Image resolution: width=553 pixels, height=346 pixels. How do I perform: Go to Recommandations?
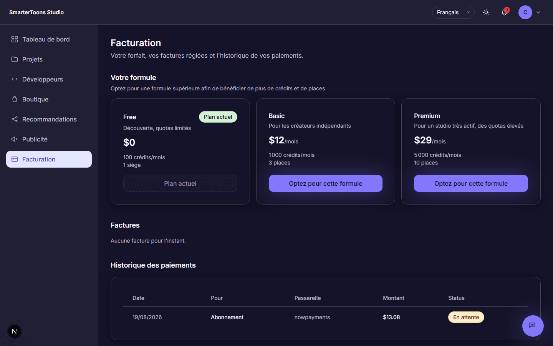[49, 119]
